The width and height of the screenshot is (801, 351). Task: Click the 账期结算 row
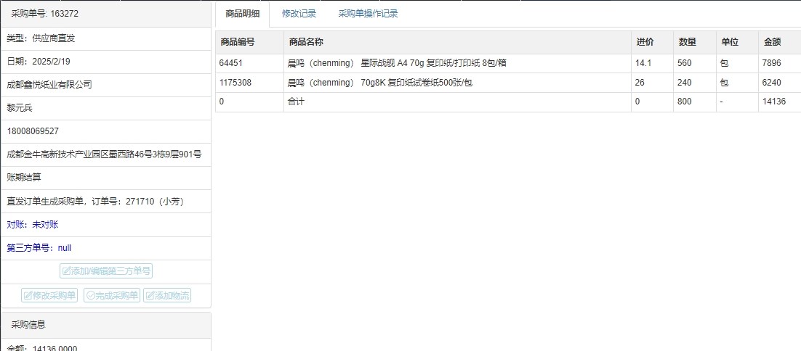(105, 178)
